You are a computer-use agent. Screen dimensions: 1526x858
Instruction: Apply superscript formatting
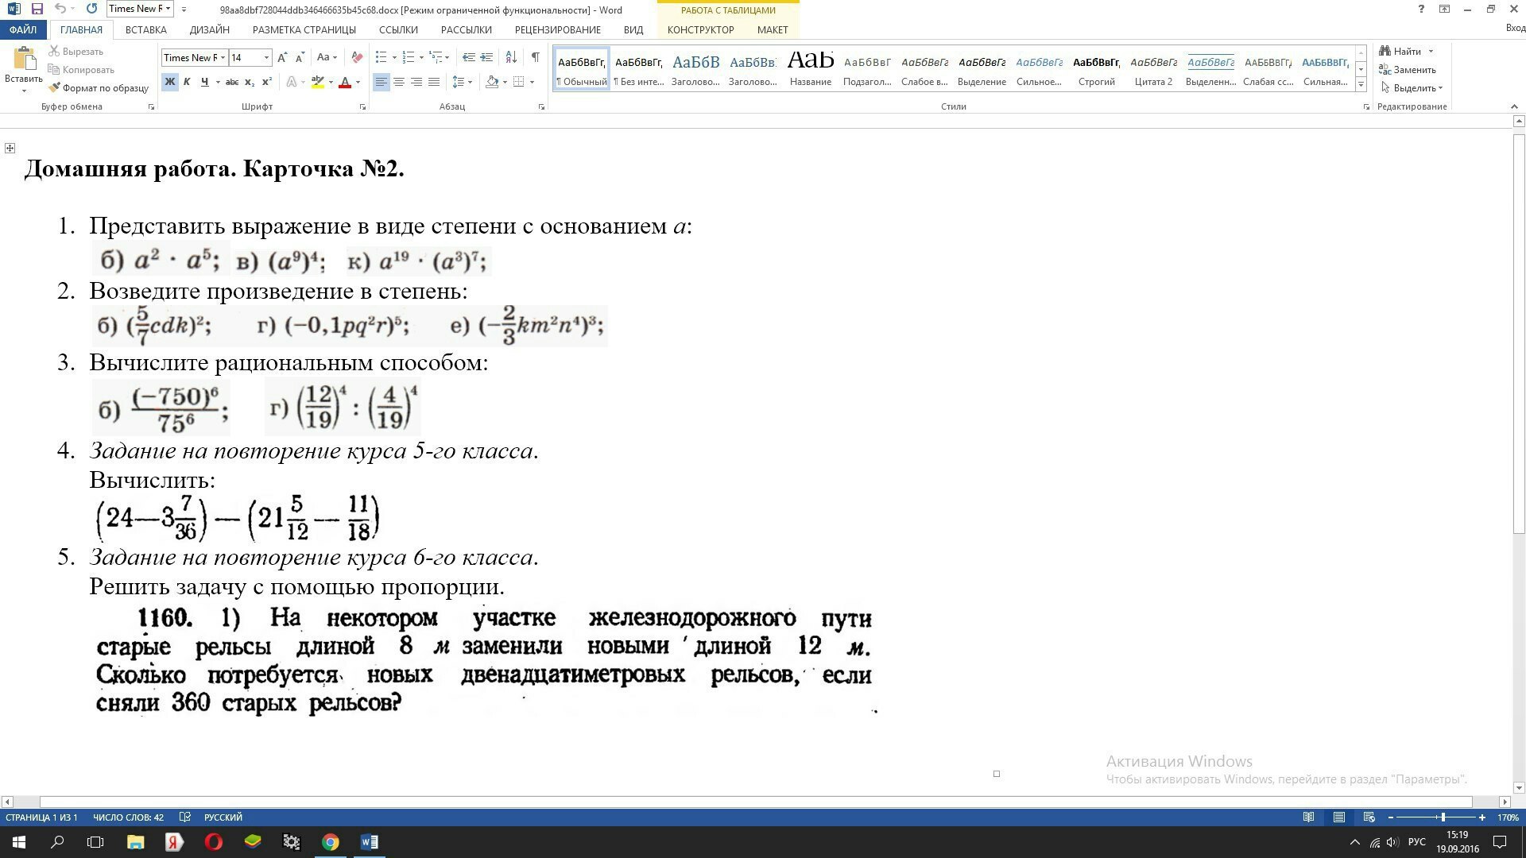point(267,82)
